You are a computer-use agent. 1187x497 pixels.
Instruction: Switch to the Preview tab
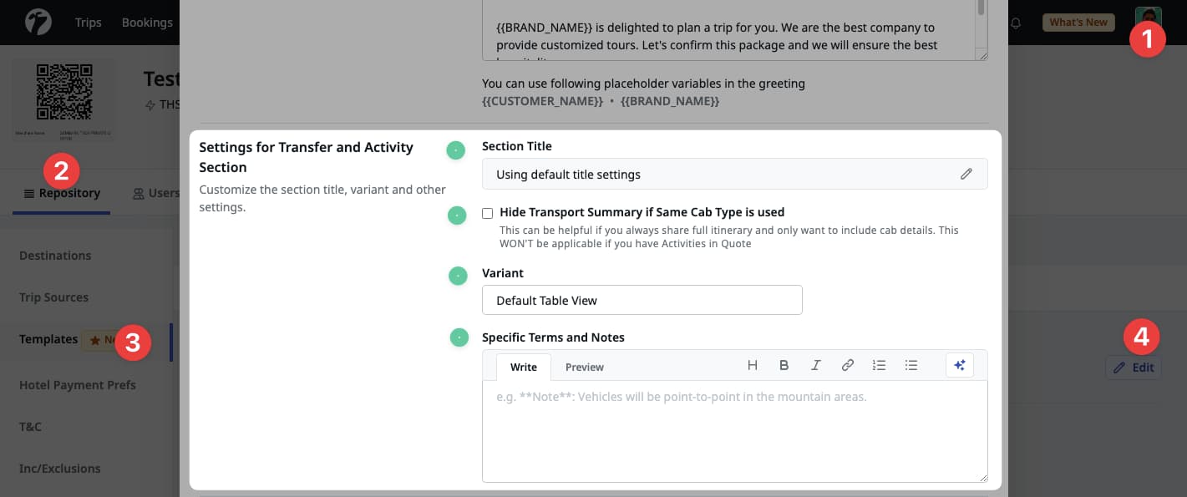point(584,367)
